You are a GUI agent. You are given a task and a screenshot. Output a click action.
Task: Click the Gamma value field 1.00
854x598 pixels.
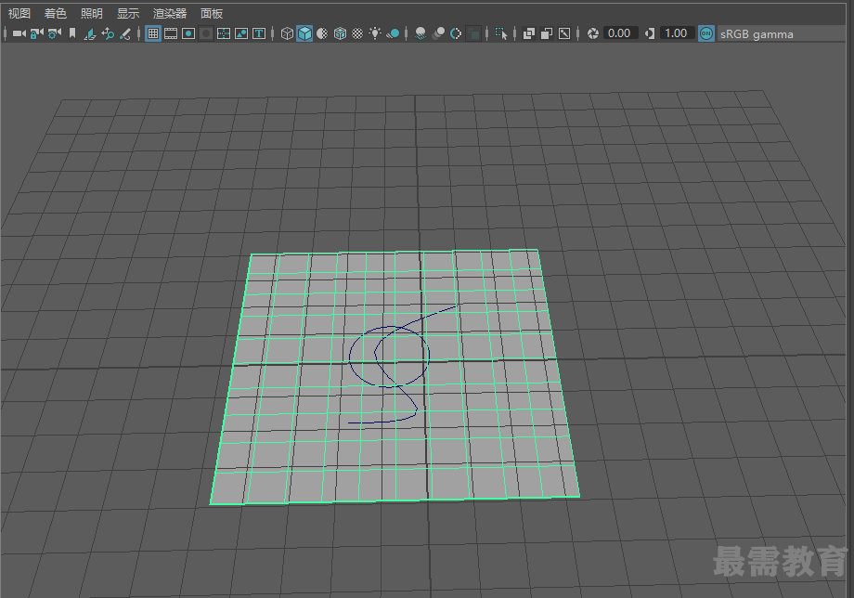677,33
